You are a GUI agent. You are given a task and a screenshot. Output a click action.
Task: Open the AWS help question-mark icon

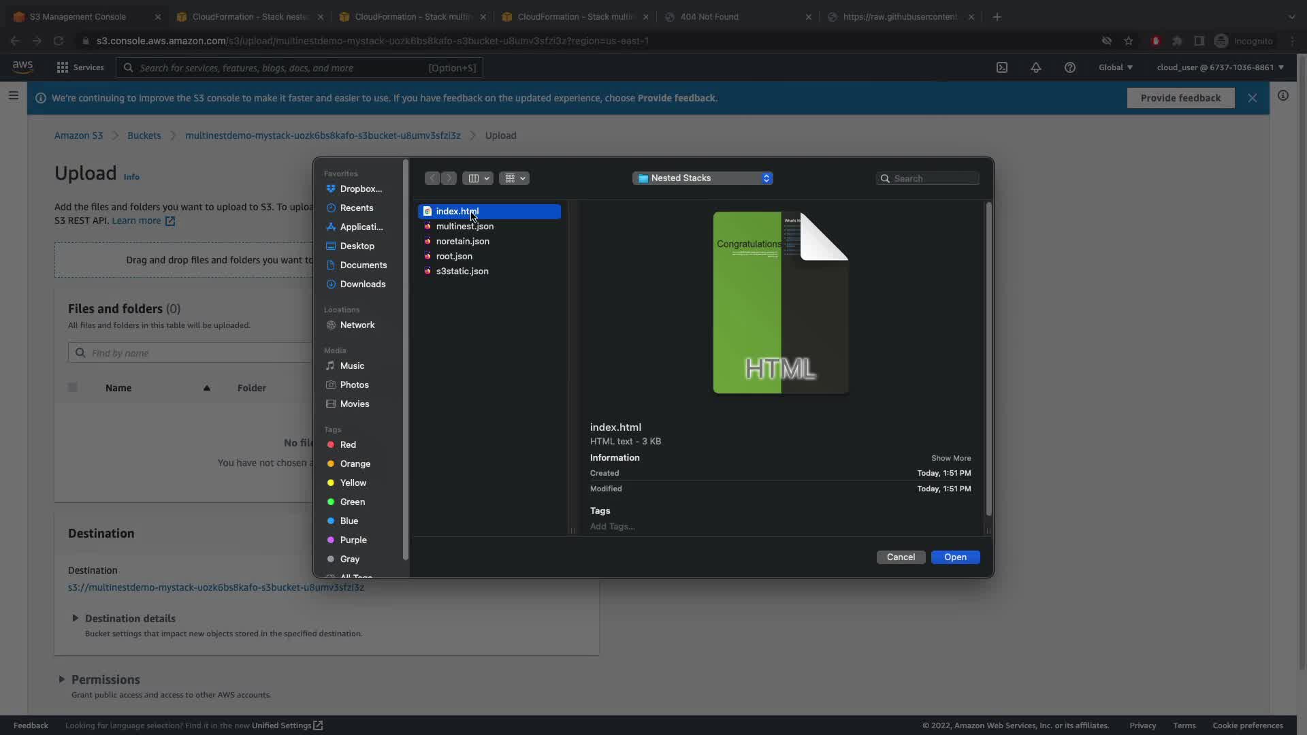point(1069,67)
